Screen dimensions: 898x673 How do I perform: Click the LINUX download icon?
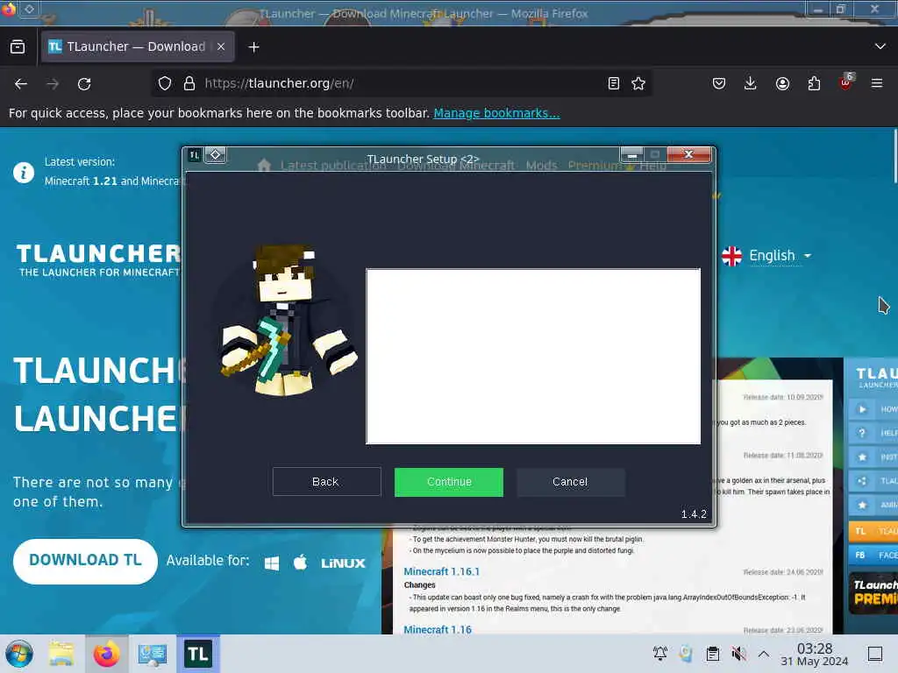[343, 563]
